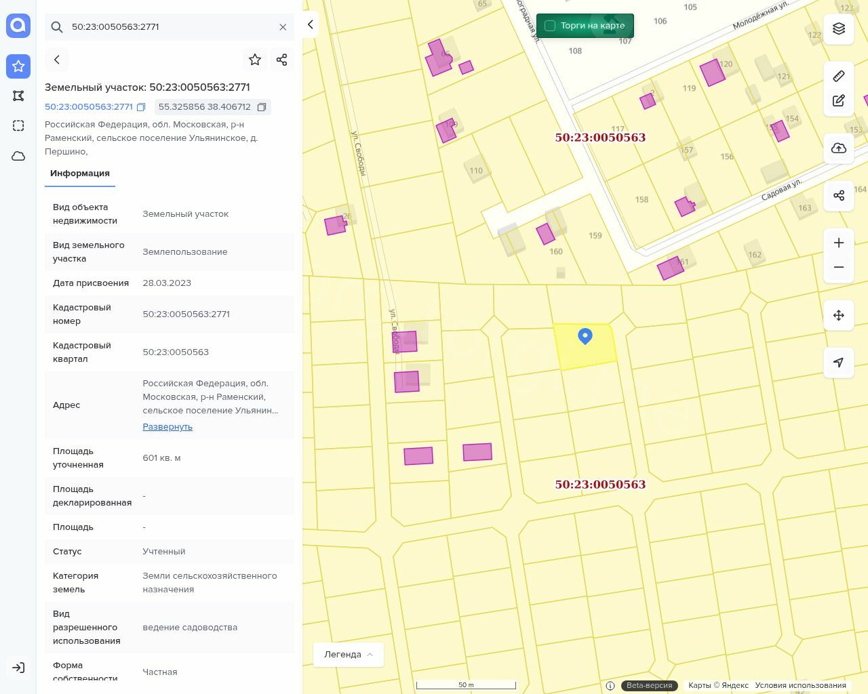Copy the coordinates 55.325856 38.406712
Viewport: 868px width, 694px height.
[x=262, y=107]
